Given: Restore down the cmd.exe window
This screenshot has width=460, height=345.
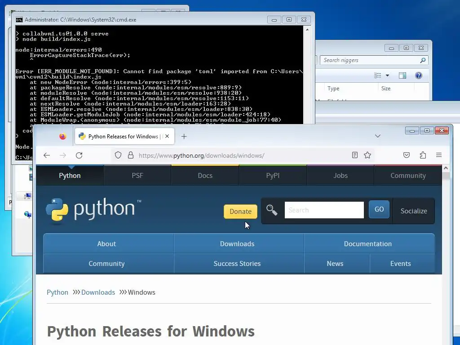Looking at the screenshot, I should tap(289, 19).
